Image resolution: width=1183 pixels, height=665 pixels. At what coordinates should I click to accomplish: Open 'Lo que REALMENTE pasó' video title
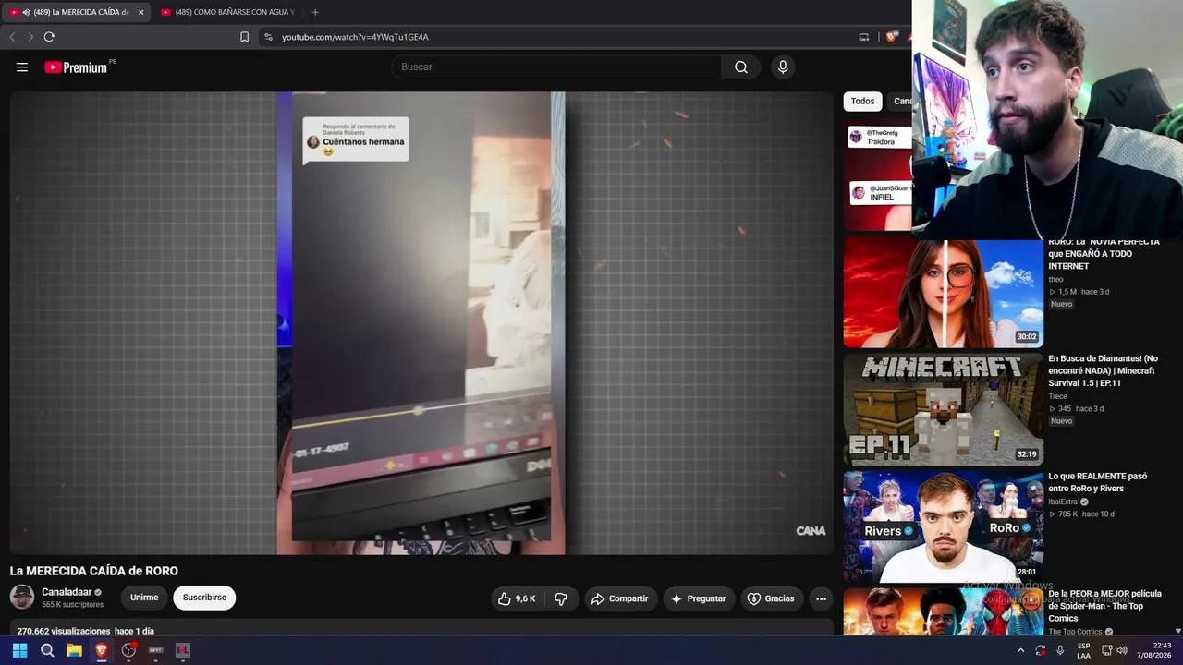click(x=1097, y=482)
